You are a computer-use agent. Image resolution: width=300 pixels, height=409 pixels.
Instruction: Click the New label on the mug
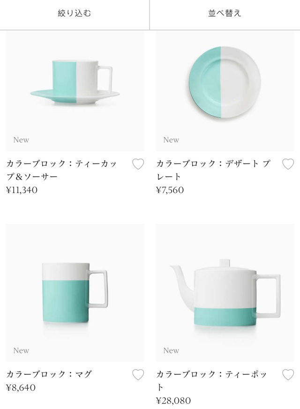[21, 350]
